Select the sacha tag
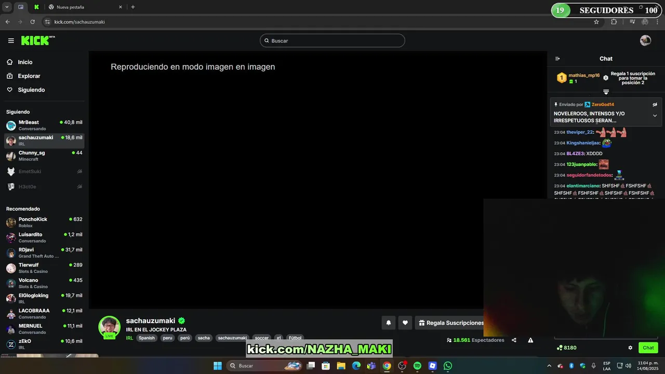This screenshot has height=374, width=665. coord(204,338)
